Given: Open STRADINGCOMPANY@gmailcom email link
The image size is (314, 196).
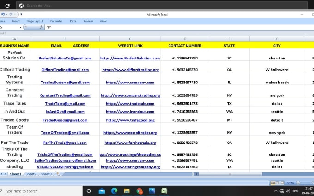Looking at the screenshot, I should (x=65, y=167).
